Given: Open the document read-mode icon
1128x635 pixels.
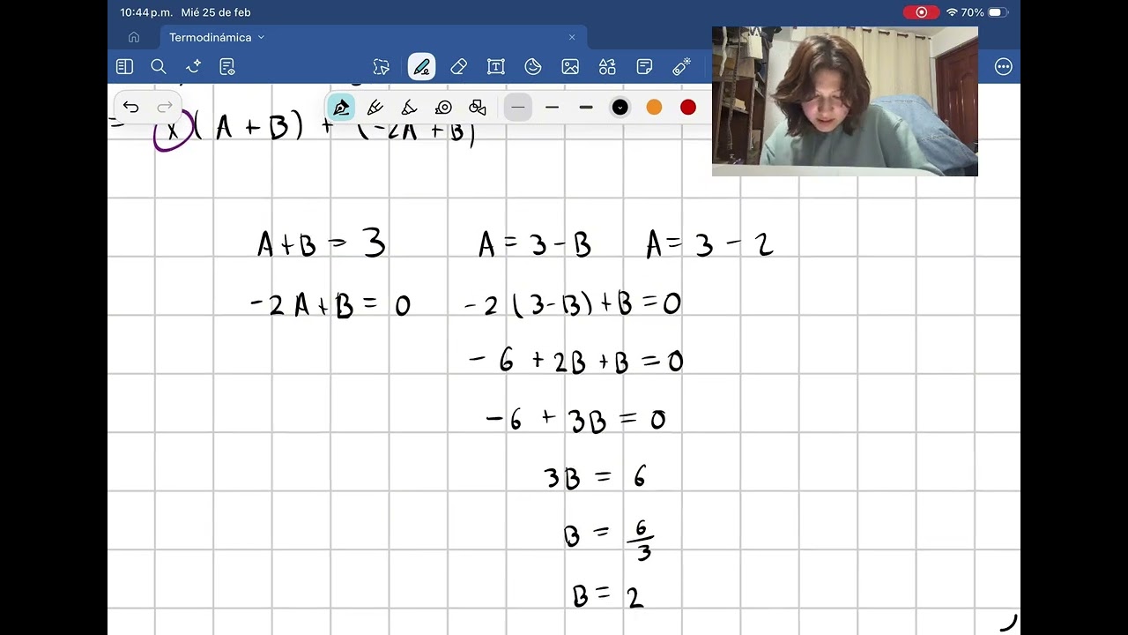Looking at the screenshot, I should pos(227,66).
